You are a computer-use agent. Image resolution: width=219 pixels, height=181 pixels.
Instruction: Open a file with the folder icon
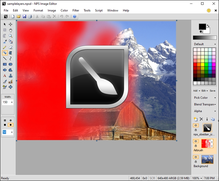pyautogui.click(x=18, y=17)
